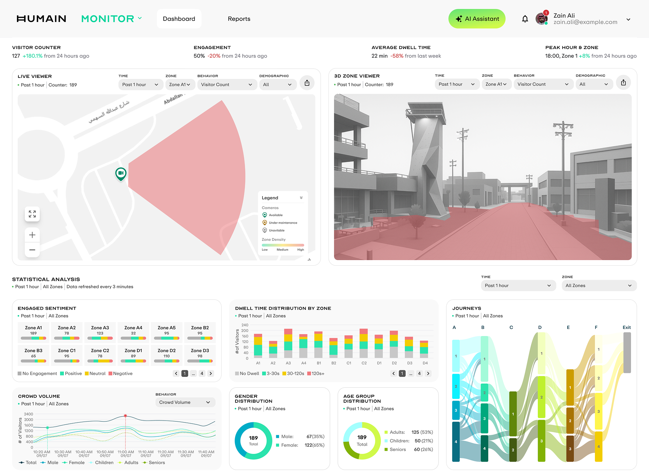Screen dimensions: 649x476
Task: Open the account menu next to Zain Ali
Action: pos(628,19)
